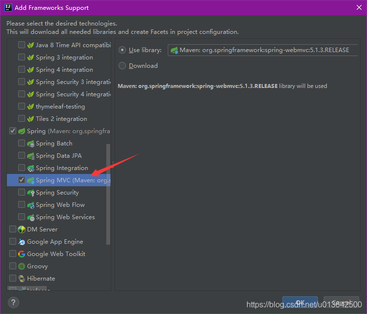
Task: Click the IntelliJ logo in title bar
Action: click(8, 7)
